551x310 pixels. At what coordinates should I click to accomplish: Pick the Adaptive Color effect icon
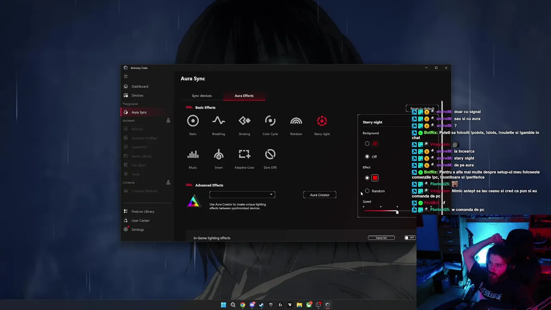click(x=245, y=154)
